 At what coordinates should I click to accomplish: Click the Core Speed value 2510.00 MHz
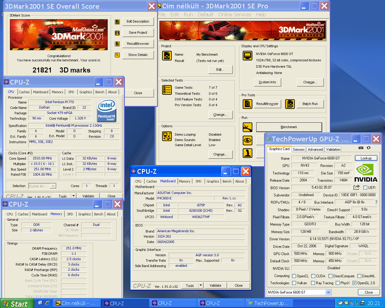(x=42, y=158)
